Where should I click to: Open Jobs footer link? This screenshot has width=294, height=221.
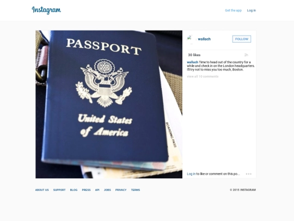pos(107,190)
